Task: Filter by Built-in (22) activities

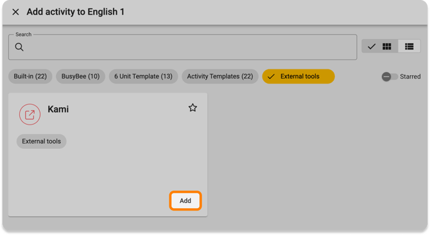Action: pos(30,76)
